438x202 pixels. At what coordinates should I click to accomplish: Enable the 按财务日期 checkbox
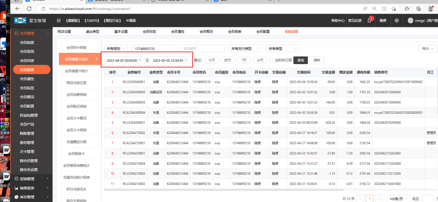(x=271, y=60)
